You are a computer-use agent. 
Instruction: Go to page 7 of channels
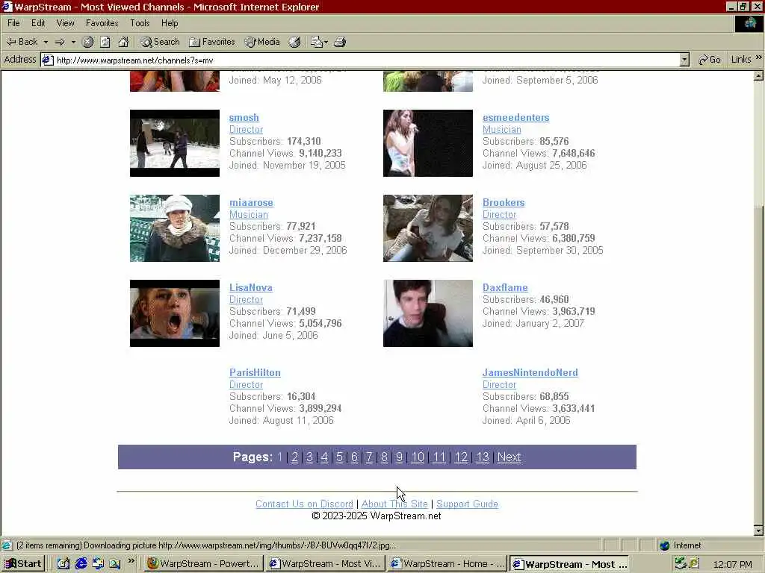pos(369,457)
